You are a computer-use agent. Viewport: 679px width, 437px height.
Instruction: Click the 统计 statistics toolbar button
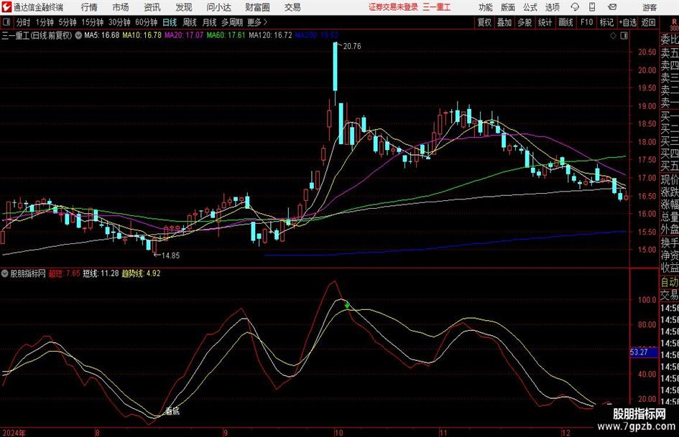[545, 22]
